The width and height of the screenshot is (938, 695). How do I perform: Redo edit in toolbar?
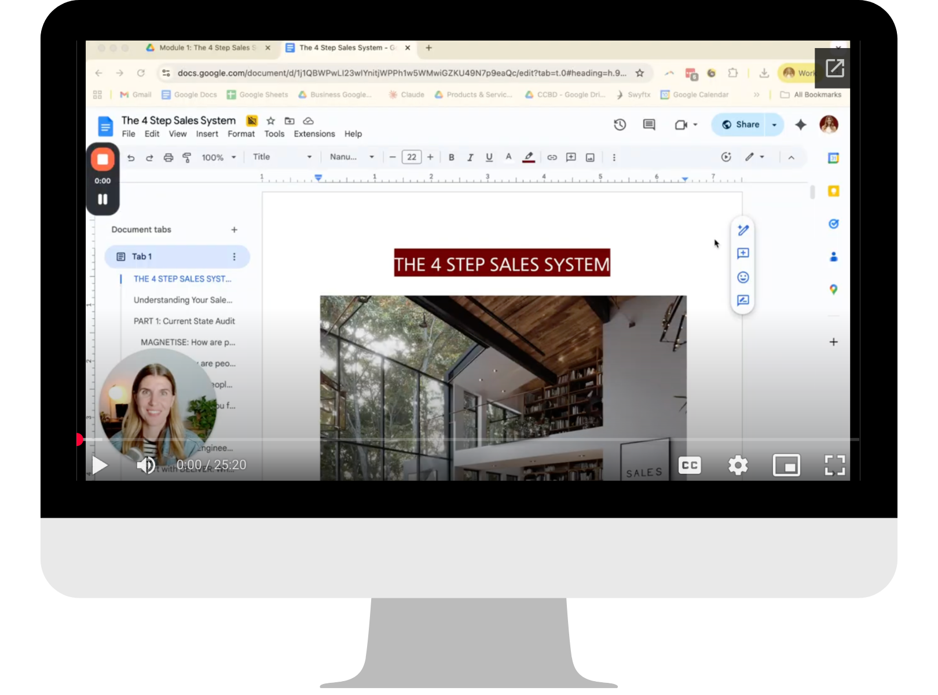pos(149,158)
